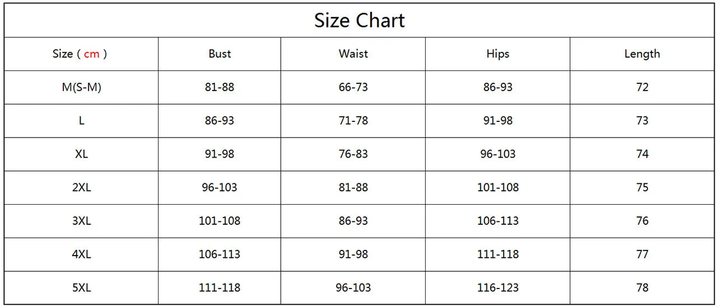Click the XL waist value 76-83
Screen dimensions: 717x307
click(x=353, y=154)
